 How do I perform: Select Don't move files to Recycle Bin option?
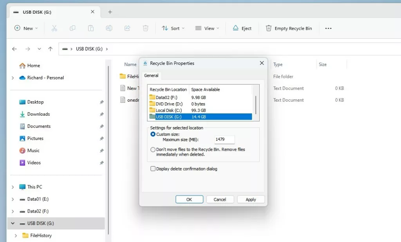153,150
